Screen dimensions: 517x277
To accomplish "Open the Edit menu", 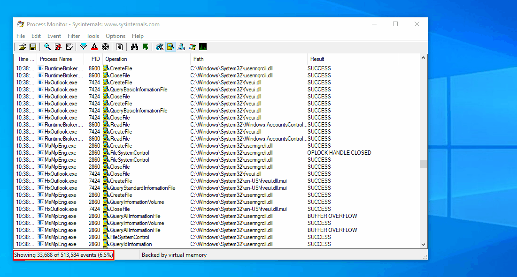I will 36,36.
